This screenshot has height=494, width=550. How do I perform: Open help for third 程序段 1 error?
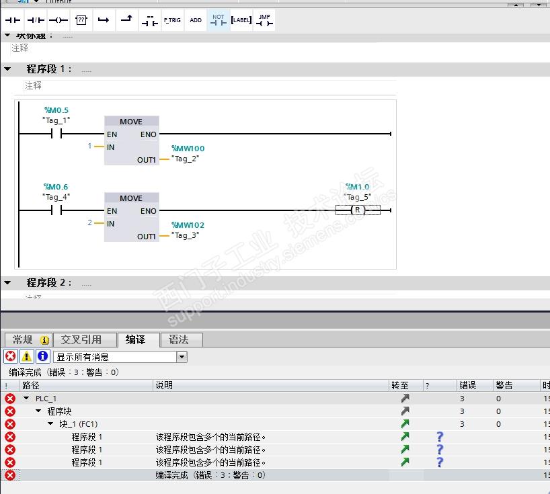pyautogui.click(x=440, y=462)
